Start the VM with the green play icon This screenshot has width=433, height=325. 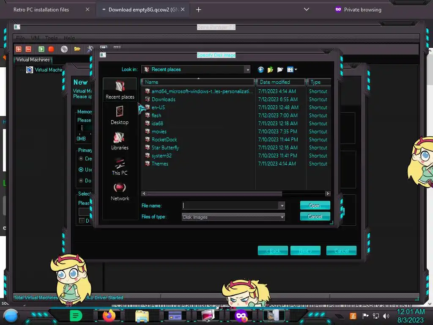[x=41, y=49]
